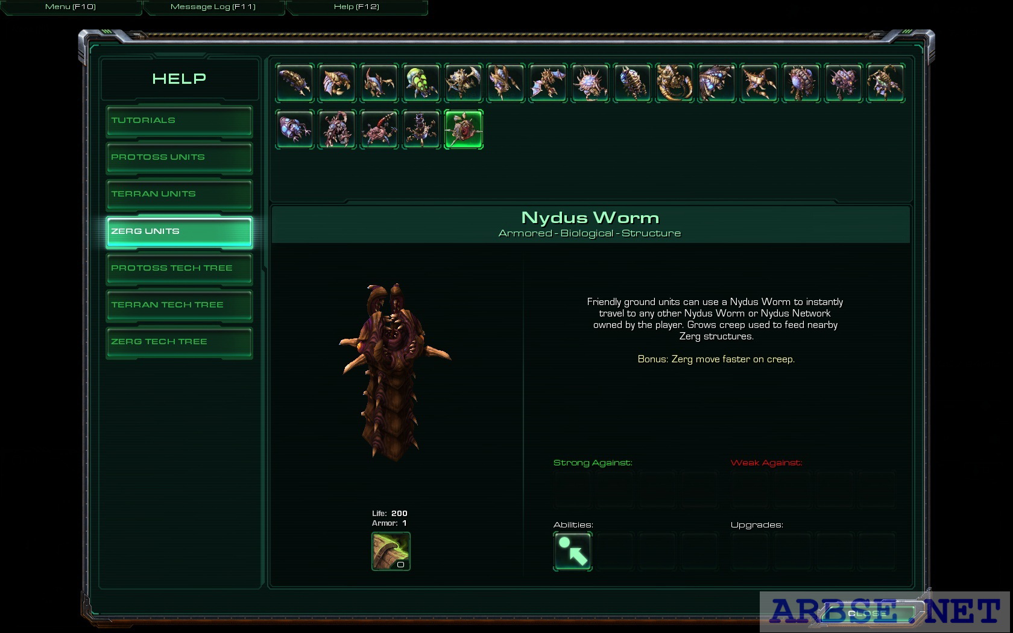Image resolution: width=1013 pixels, height=633 pixels.
Task: Select the pale spiky round-bodied unit icon
Action: [x=590, y=83]
